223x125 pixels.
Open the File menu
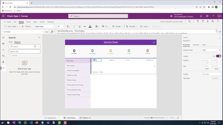pos(15,22)
